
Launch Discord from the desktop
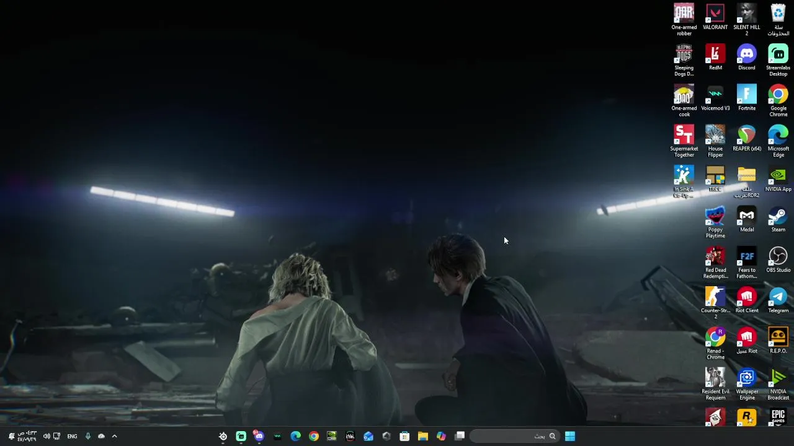click(746, 58)
